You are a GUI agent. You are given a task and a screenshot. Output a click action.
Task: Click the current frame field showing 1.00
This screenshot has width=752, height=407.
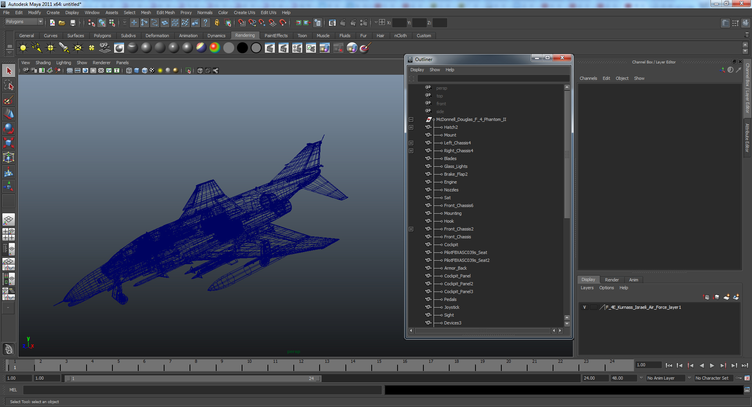click(x=649, y=365)
